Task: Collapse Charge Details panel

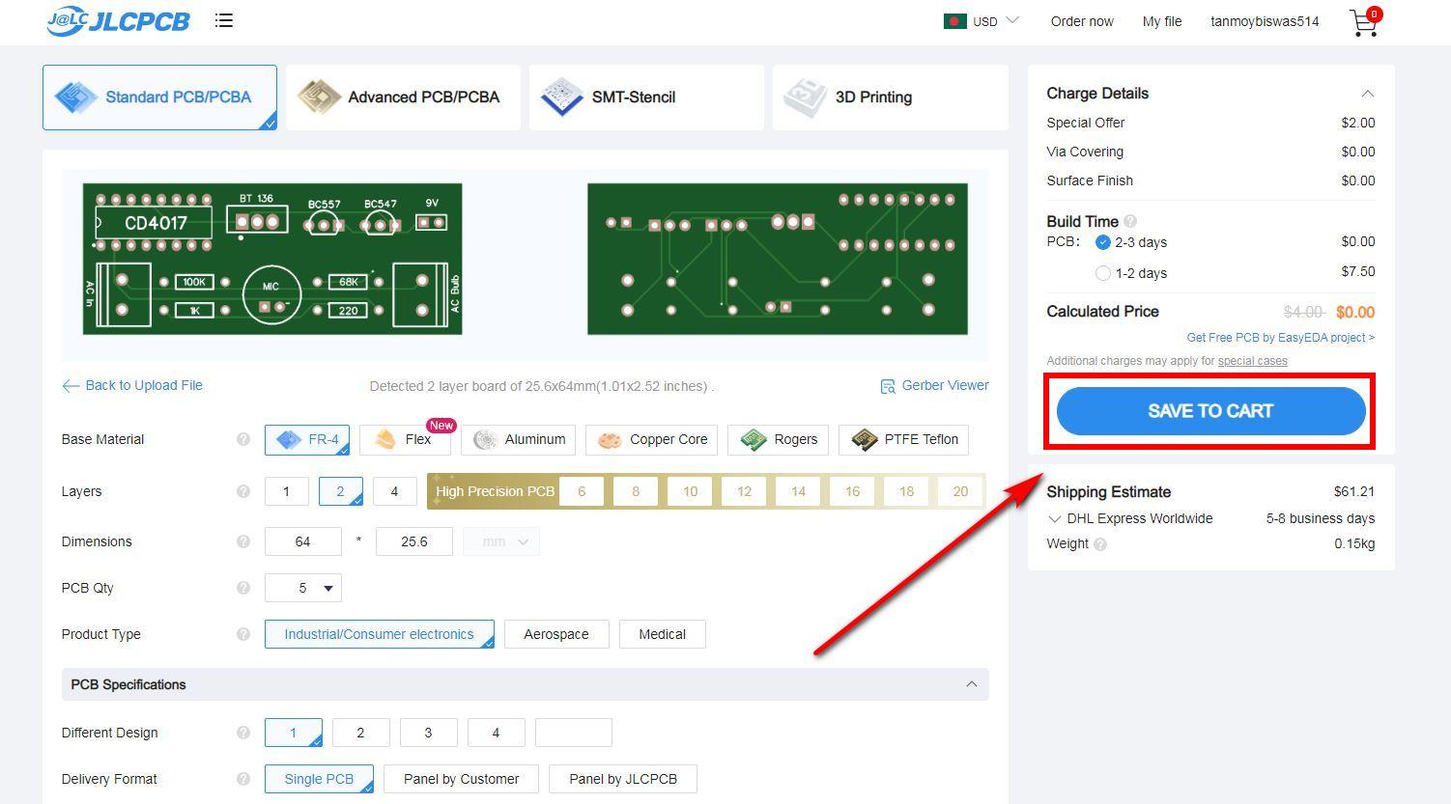Action: coord(1367,94)
